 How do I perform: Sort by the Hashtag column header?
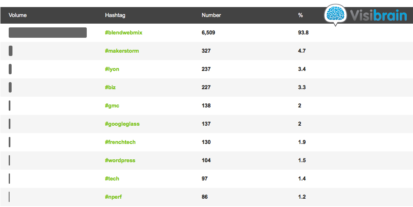point(115,15)
